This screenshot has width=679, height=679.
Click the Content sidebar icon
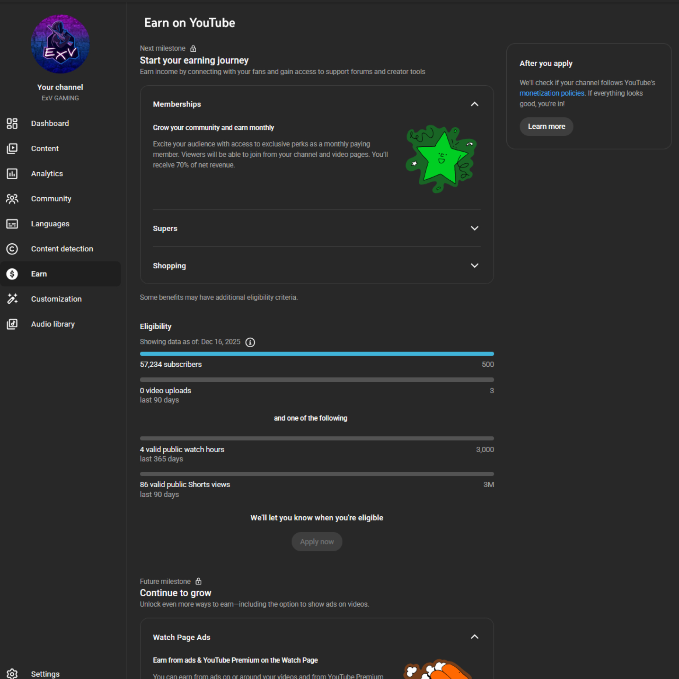(x=12, y=149)
